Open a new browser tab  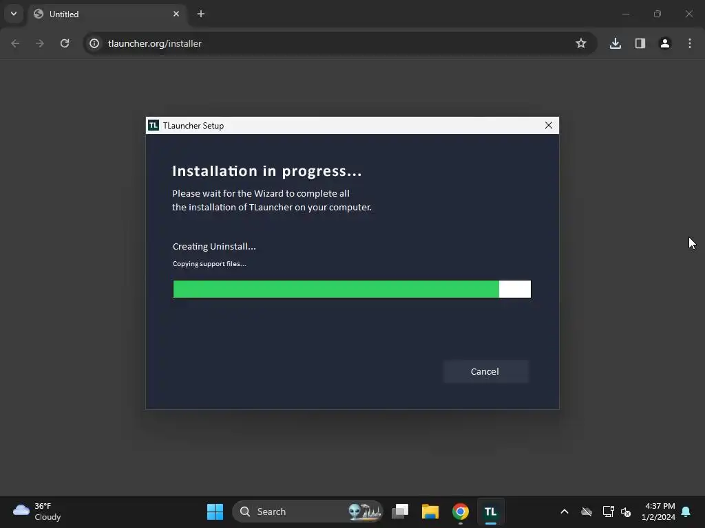tap(201, 14)
